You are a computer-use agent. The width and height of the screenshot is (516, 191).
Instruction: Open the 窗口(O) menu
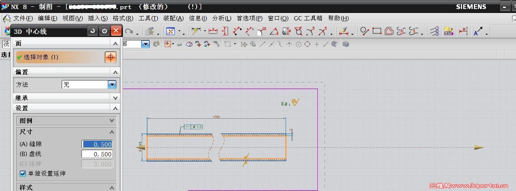[x=278, y=18]
